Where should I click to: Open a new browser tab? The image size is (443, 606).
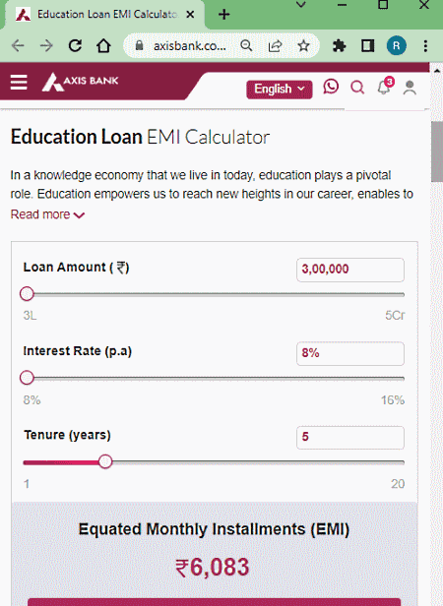pyautogui.click(x=224, y=15)
